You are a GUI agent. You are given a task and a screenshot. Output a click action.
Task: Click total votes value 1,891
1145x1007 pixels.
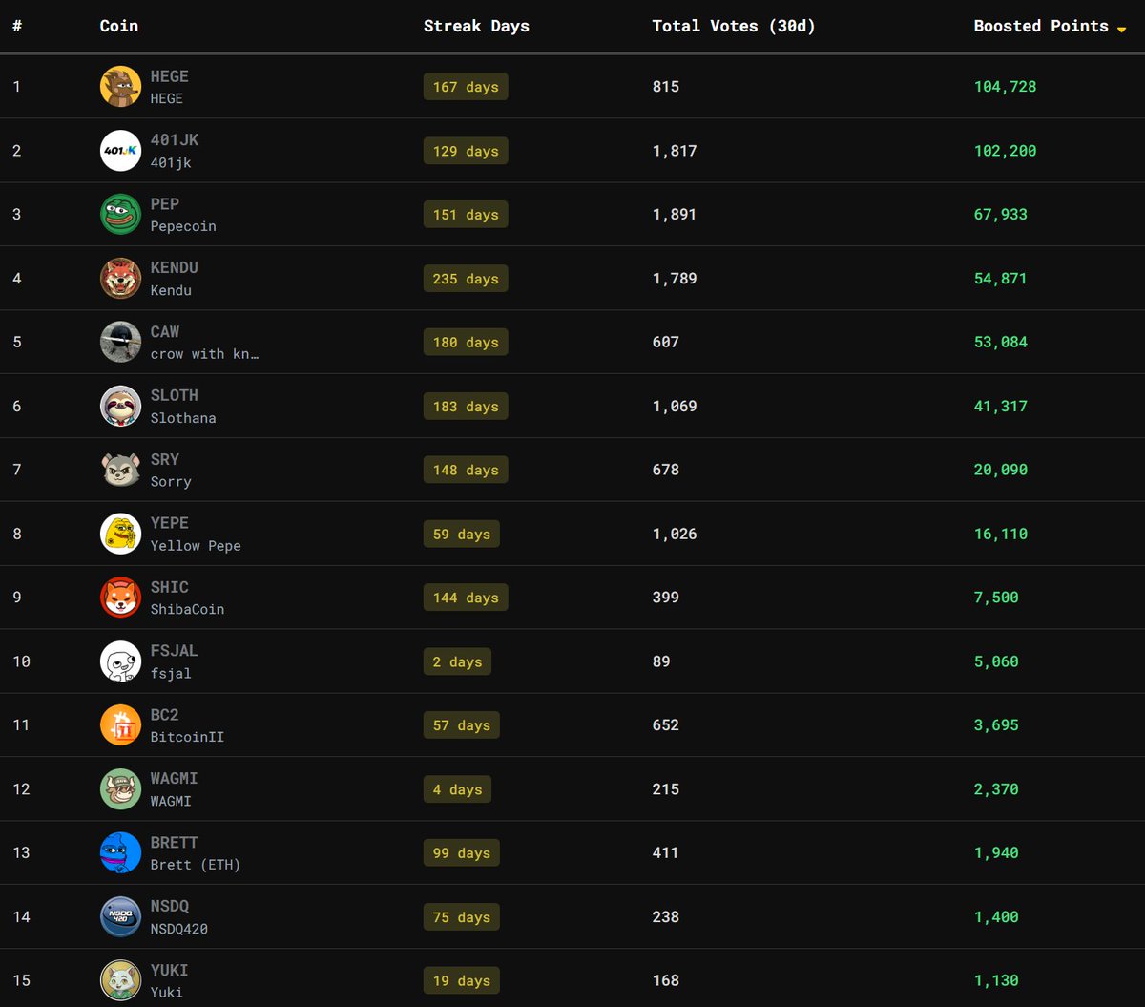[675, 215]
